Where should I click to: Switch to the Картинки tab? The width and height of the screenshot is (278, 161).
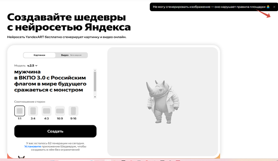tap(39, 55)
